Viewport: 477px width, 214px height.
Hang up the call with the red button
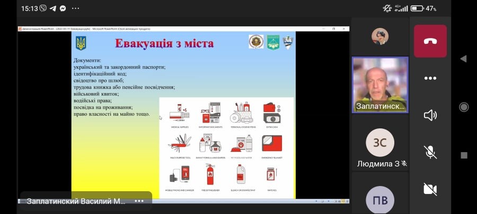pos(430,41)
